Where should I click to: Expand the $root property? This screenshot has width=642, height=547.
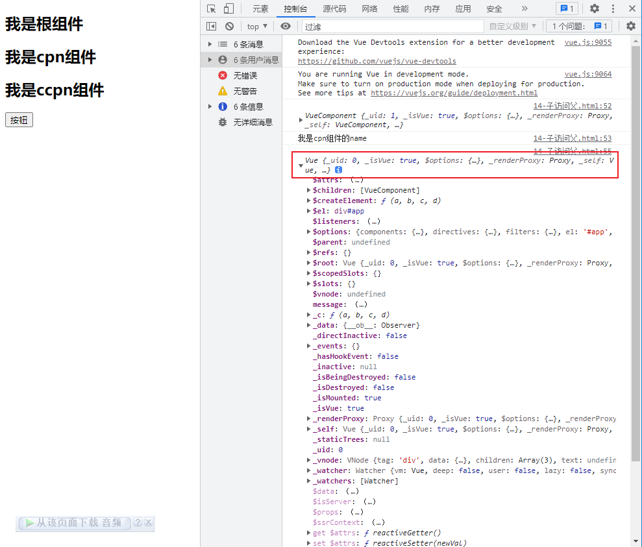point(309,263)
